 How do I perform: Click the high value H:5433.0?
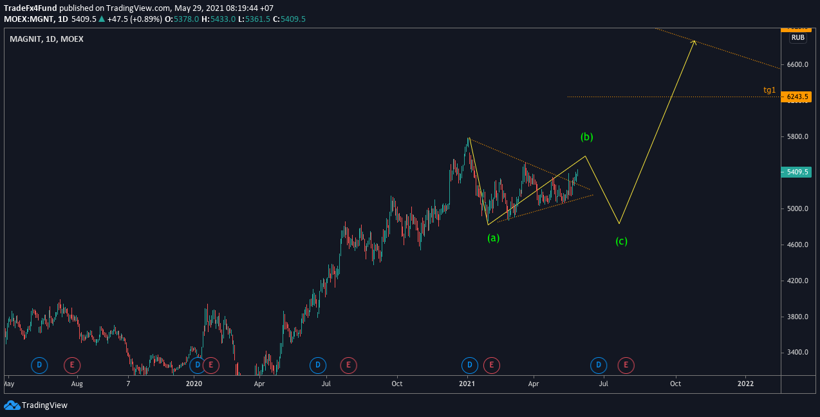219,19
